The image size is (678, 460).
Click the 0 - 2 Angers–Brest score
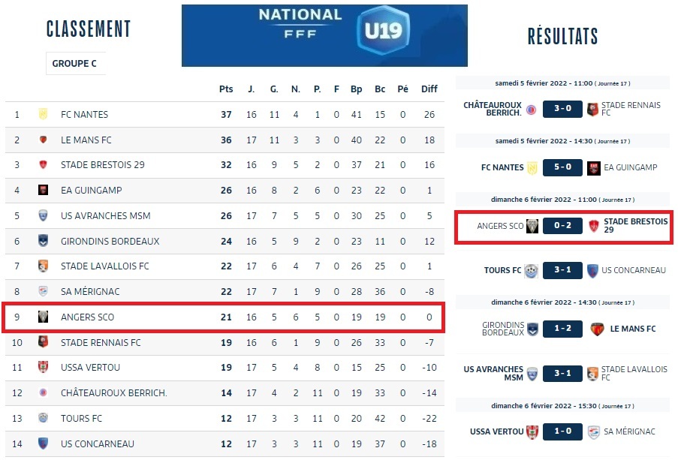pyautogui.click(x=562, y=226)
